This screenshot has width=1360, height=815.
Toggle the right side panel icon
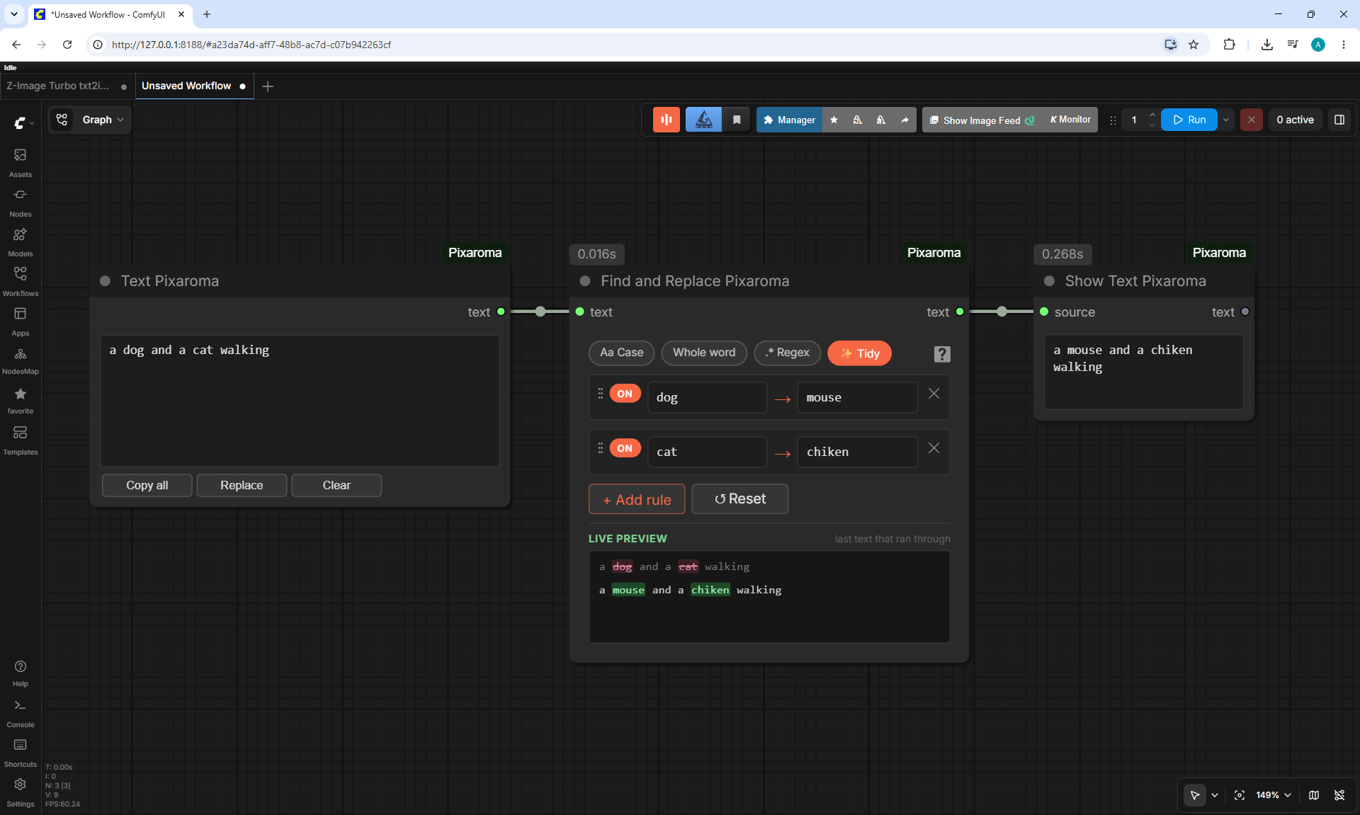(x=1339, y=120)
